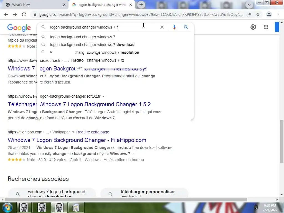This screenshot has height=213, width=284.
Task: Open the Chrome three-dot menu
Action: point(278,14)
